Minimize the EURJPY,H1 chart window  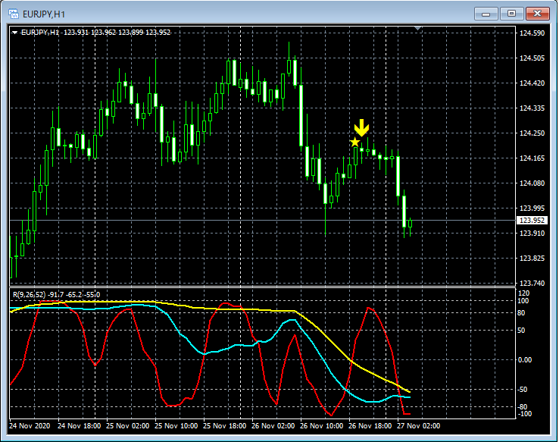pos(486,14)
